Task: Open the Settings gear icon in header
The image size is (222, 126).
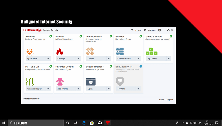Action: (145, 30)
